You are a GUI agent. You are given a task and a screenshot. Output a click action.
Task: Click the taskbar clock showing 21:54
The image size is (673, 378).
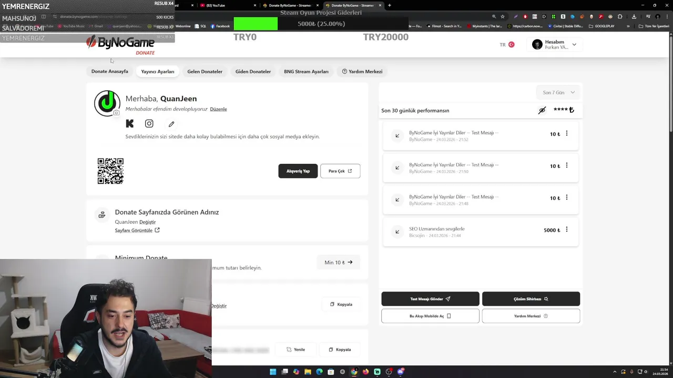(x=660, y=372)
